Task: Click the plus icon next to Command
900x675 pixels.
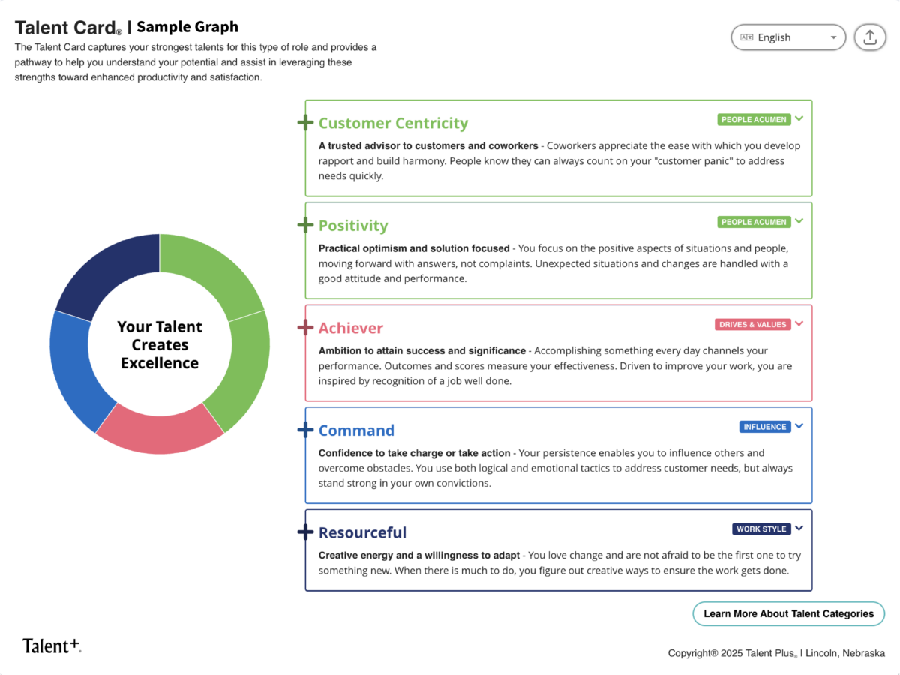Action: 304,429
